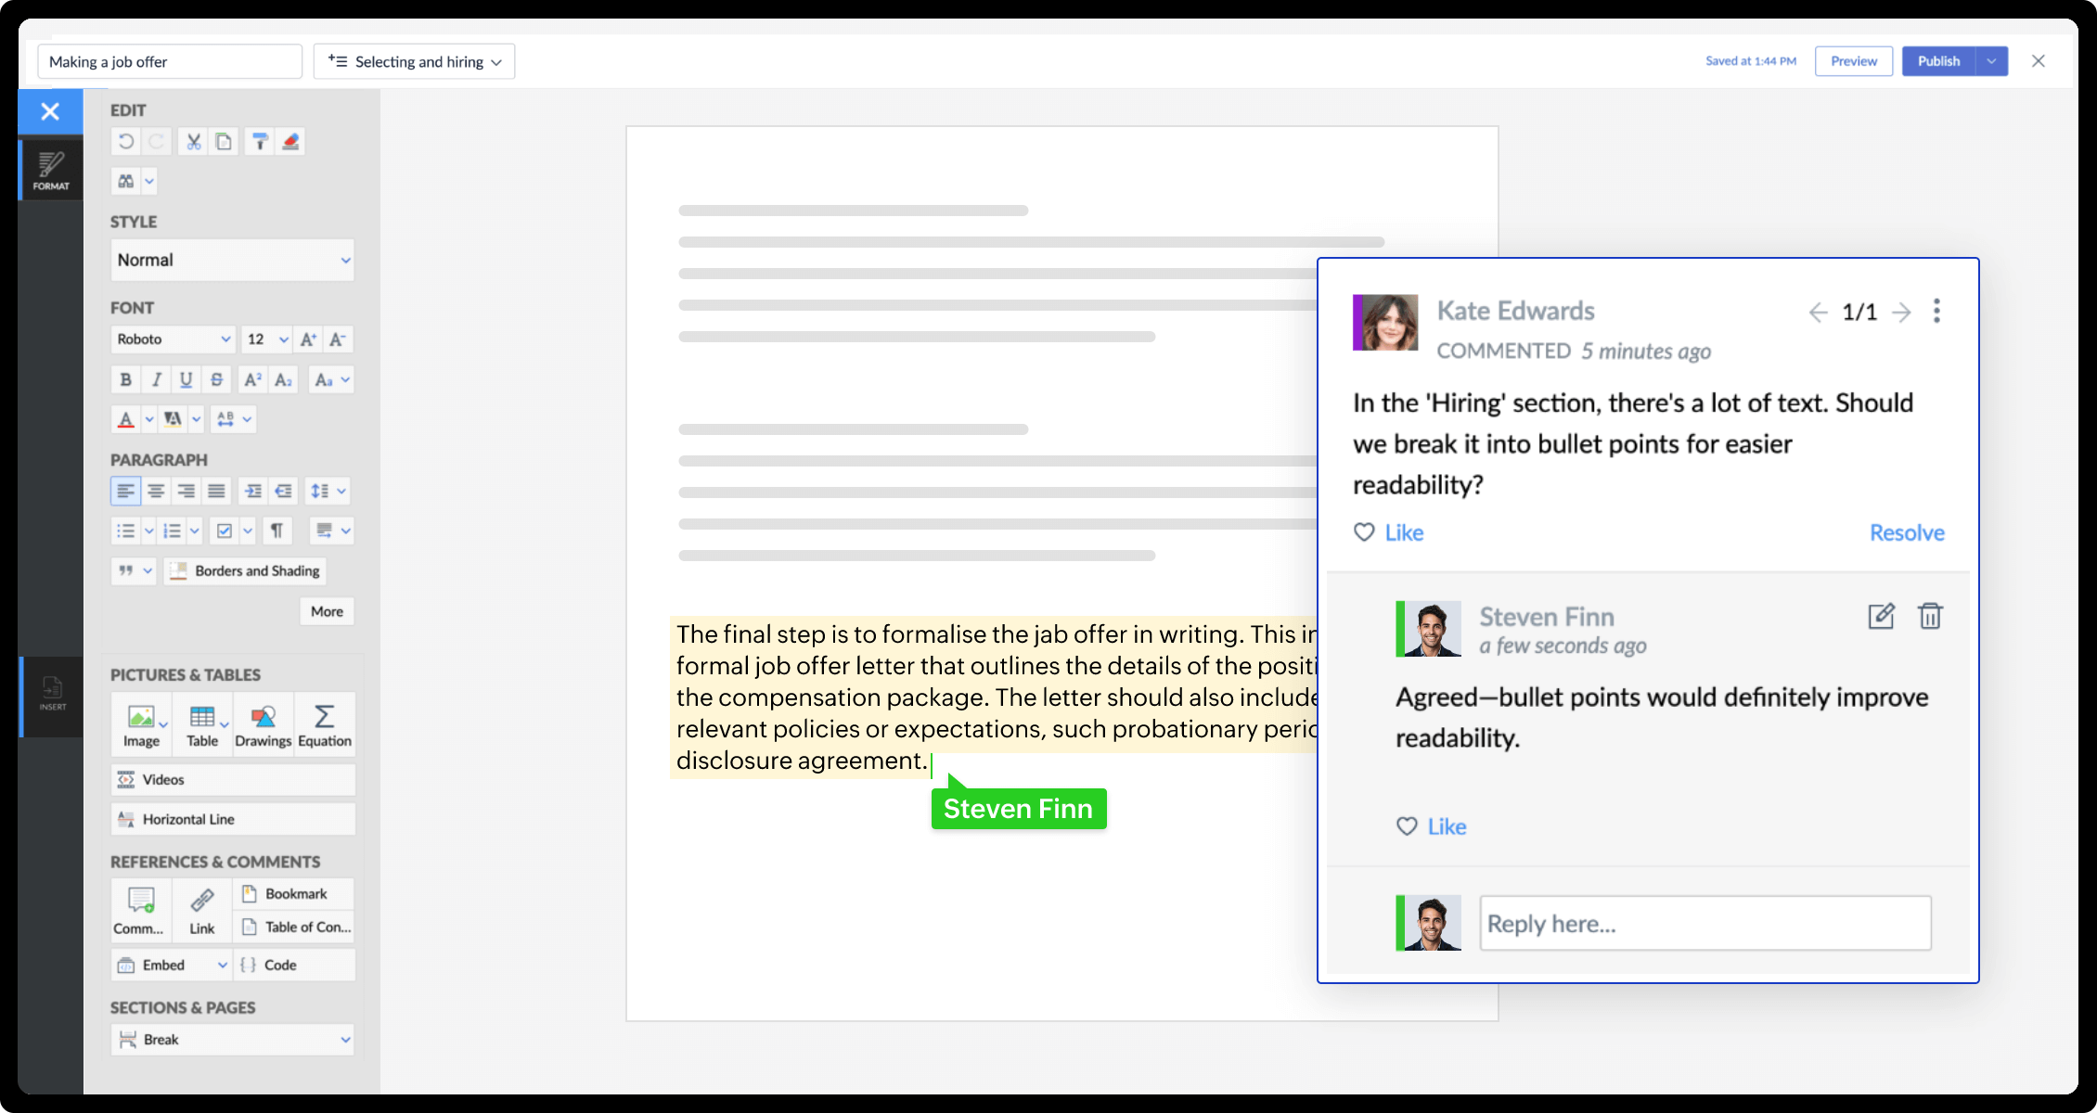Screen dimensions: 2097x1113
Task: Open the comment's three-dot menu
Action: [1936, 311]
